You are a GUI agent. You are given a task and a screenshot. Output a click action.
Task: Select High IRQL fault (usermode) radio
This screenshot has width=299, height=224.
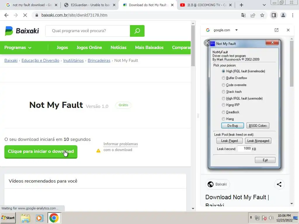223,99
